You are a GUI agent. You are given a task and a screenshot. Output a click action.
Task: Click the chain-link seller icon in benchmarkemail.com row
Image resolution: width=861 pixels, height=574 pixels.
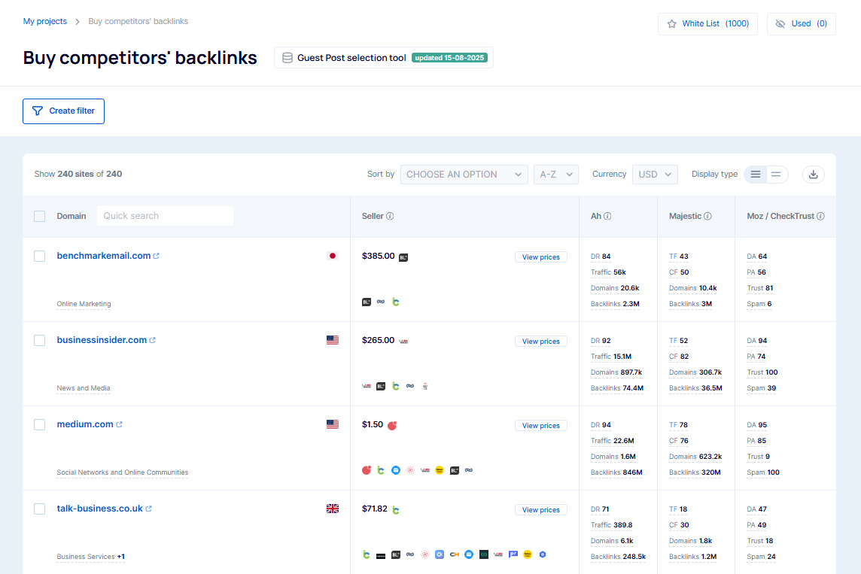coord(381,302)
